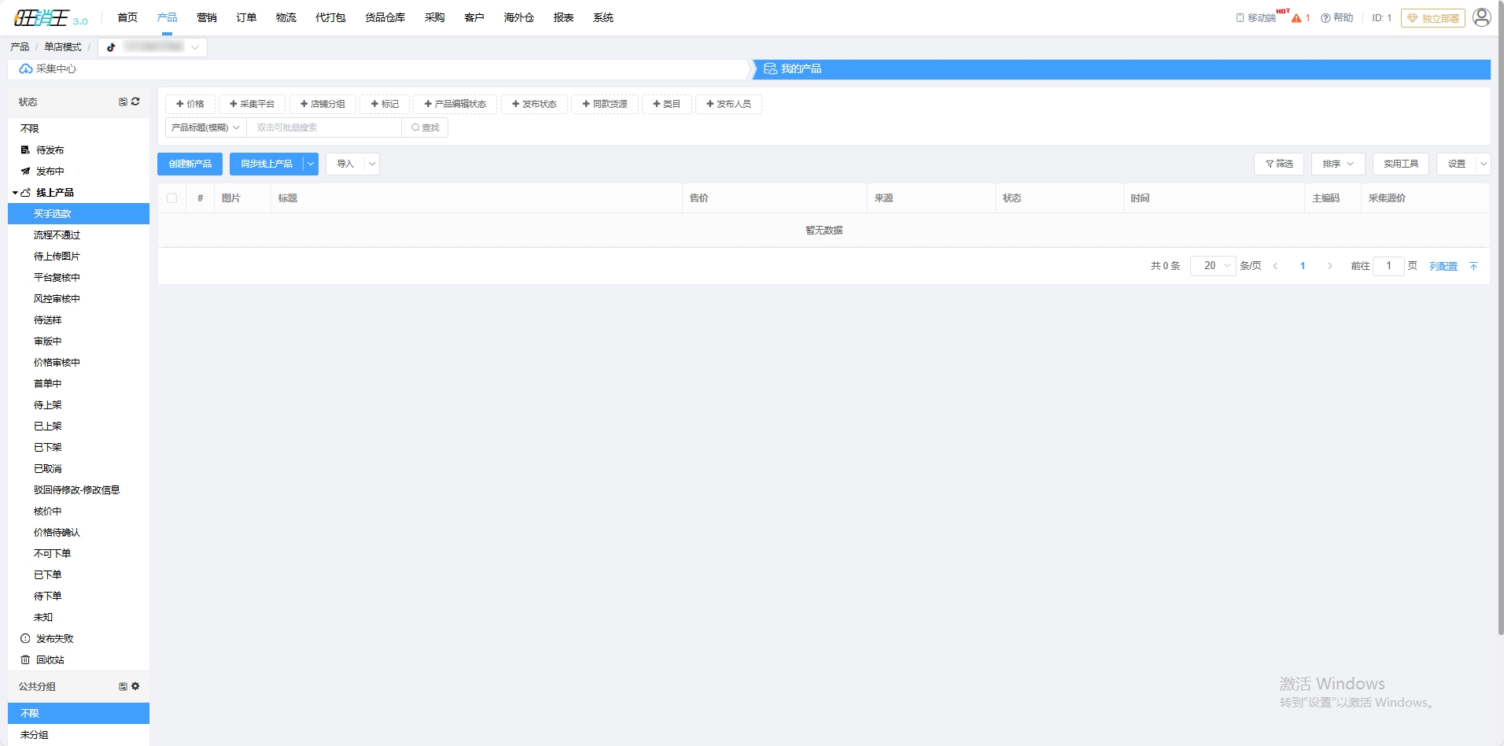Collapse the 线上产品 tree node arrow
Screen dimensions: 1504x746
(15, 193)
